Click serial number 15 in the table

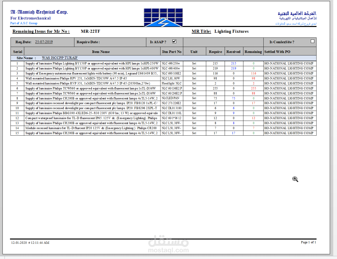point(17,133)
